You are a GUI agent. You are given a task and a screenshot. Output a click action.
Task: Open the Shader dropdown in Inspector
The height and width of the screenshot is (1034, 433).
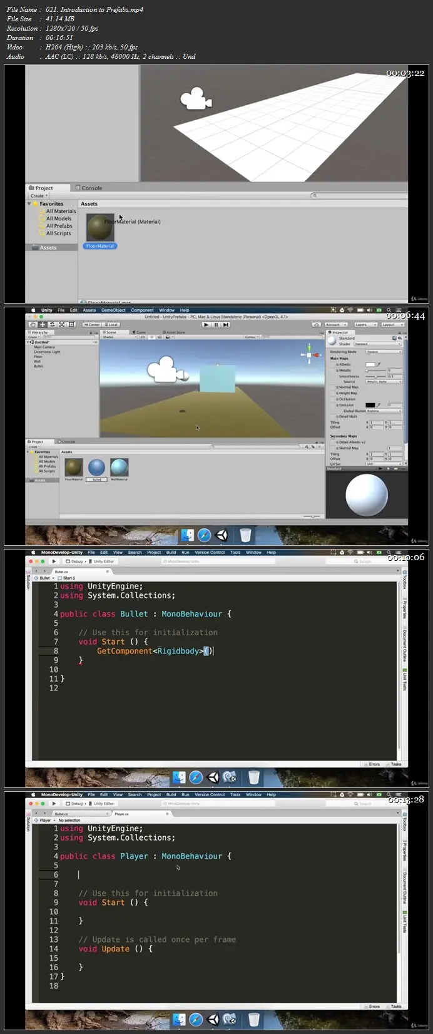pos(377,344)
